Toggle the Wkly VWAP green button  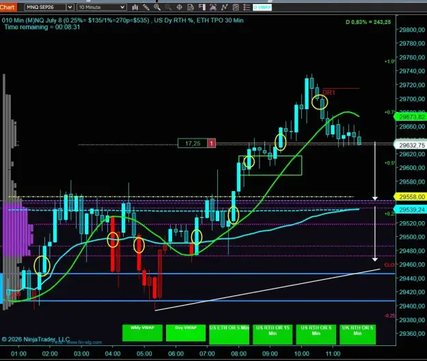(x=142, y=333)
